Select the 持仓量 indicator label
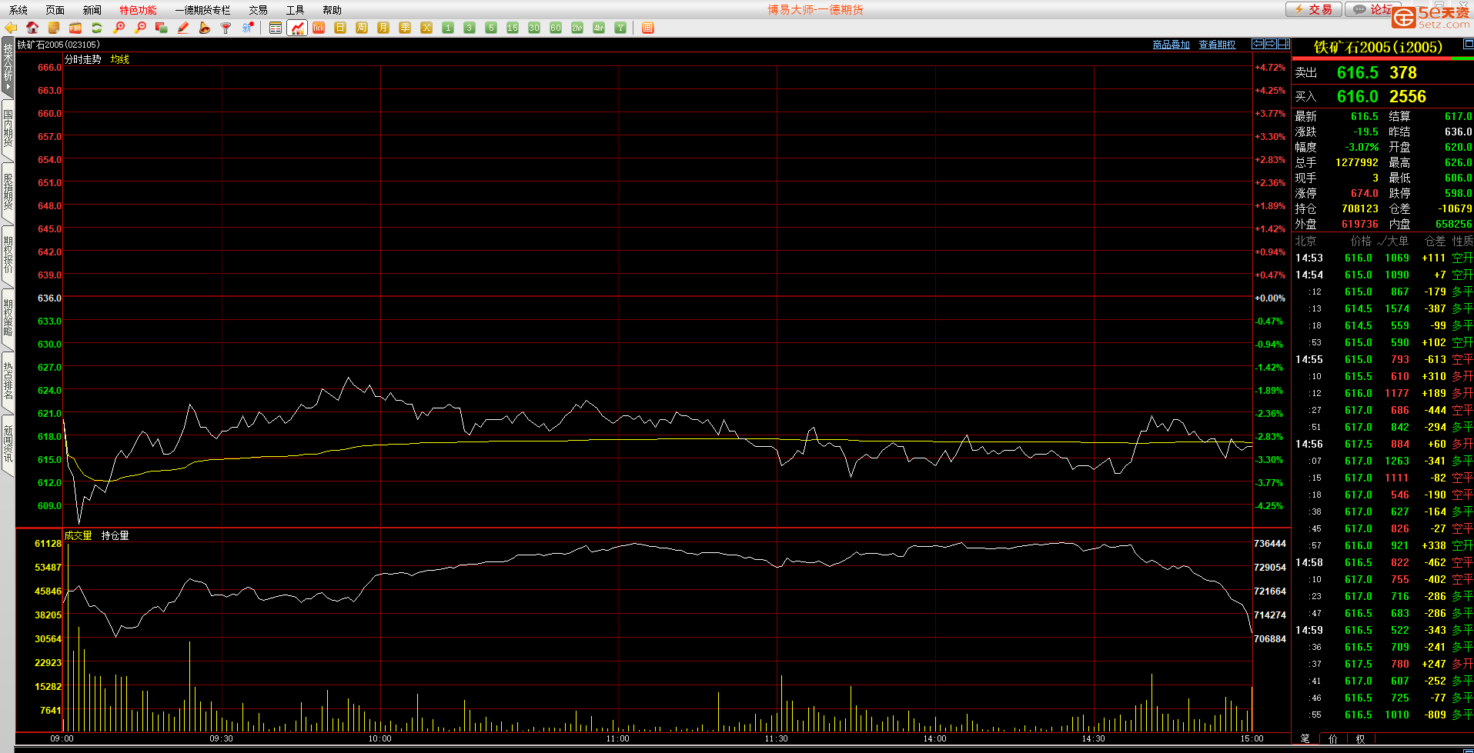Image resolution: width=1474 pixels, height=753 pixels. click(x=115, y=535)
